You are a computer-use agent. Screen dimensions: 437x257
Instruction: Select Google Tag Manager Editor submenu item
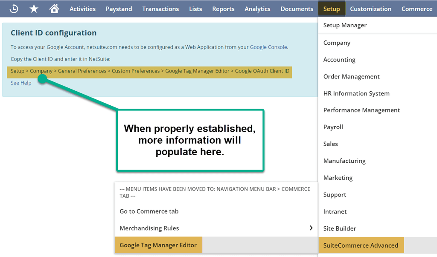pyautogui.click(x=216, y=245)
